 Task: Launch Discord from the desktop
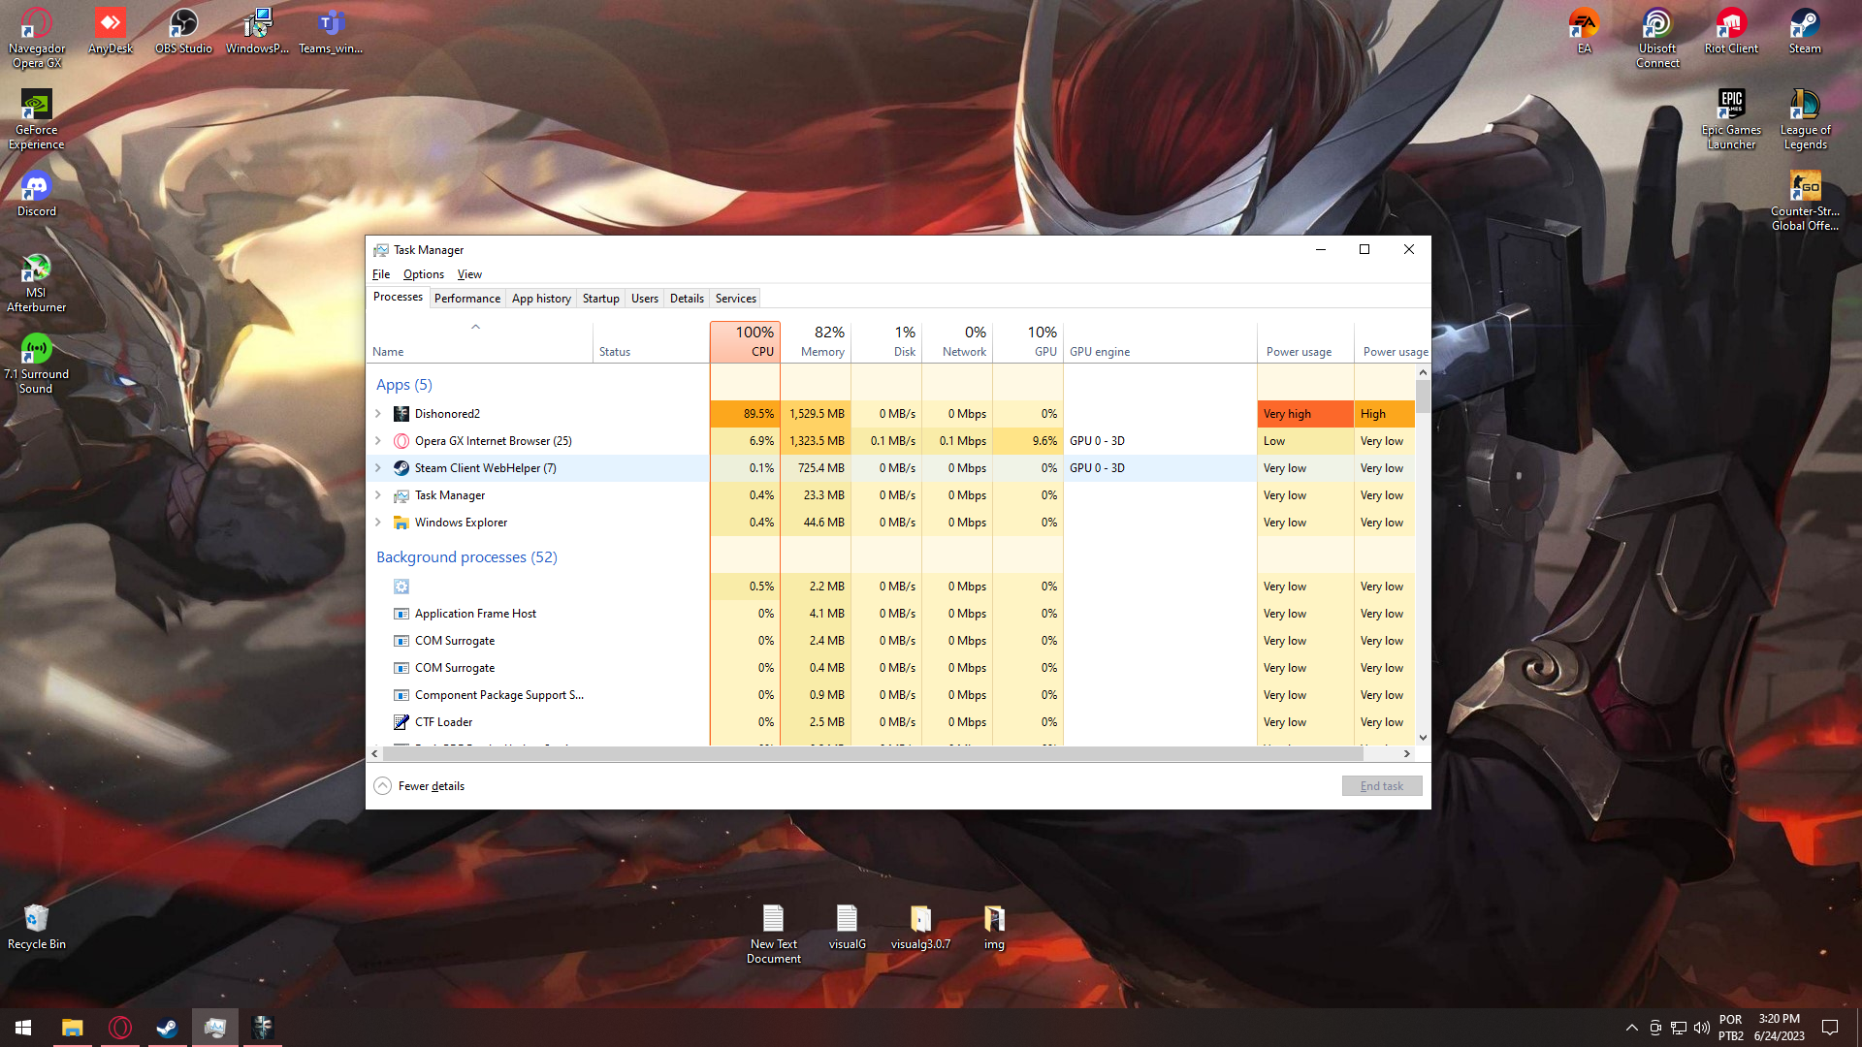click(x=37, y=194)
